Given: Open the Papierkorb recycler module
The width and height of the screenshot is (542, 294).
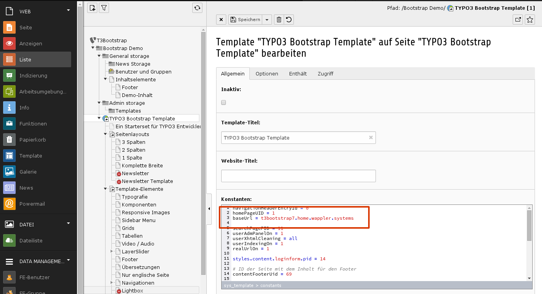Looking at the screenshot, I should [x=9, y=140].
